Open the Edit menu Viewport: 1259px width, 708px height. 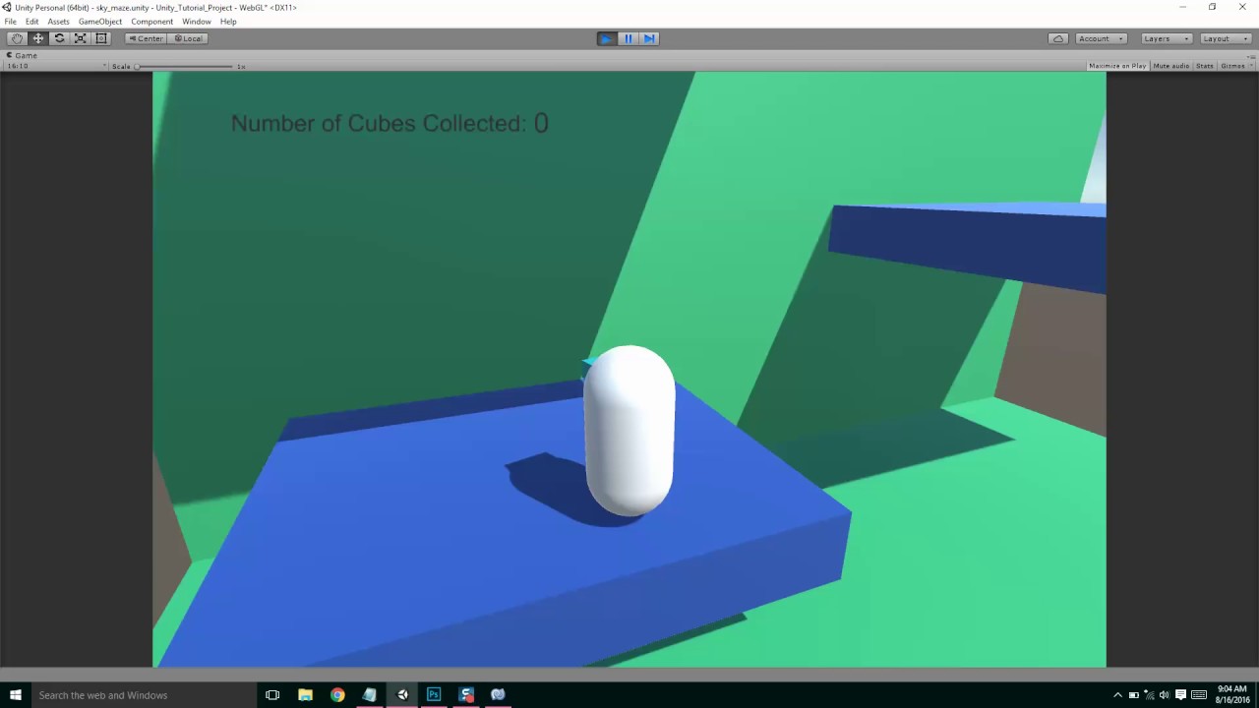[x=32, y=22]
